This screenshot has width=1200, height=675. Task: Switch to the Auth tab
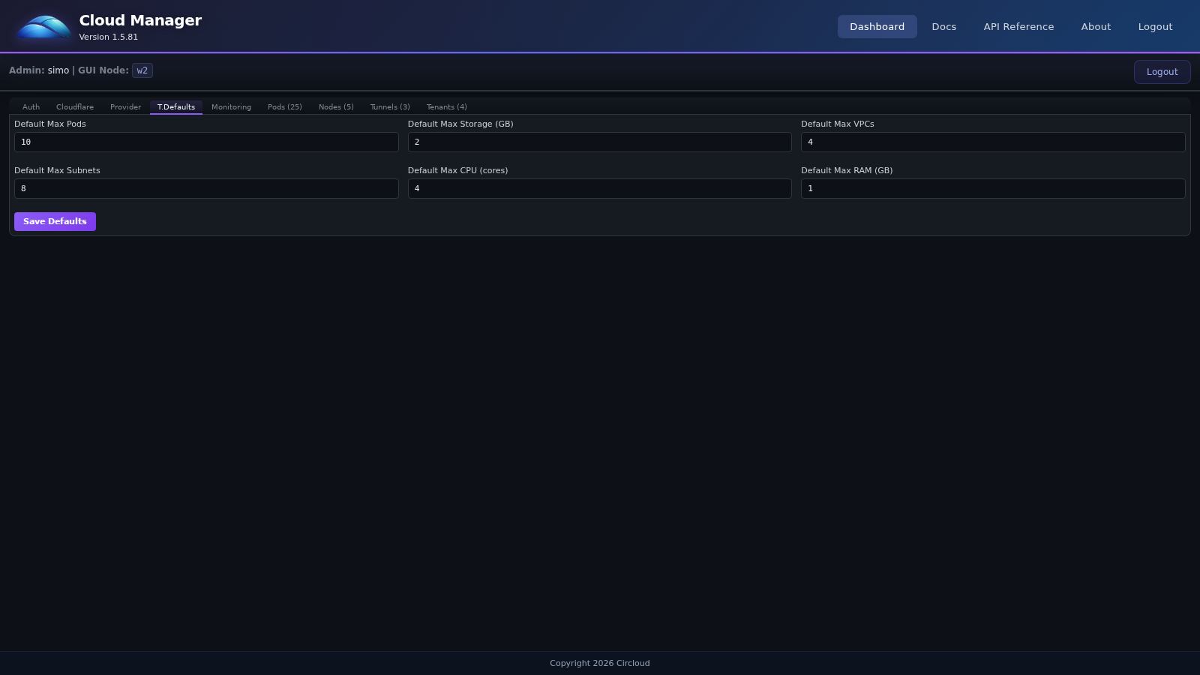pos(30,106)
